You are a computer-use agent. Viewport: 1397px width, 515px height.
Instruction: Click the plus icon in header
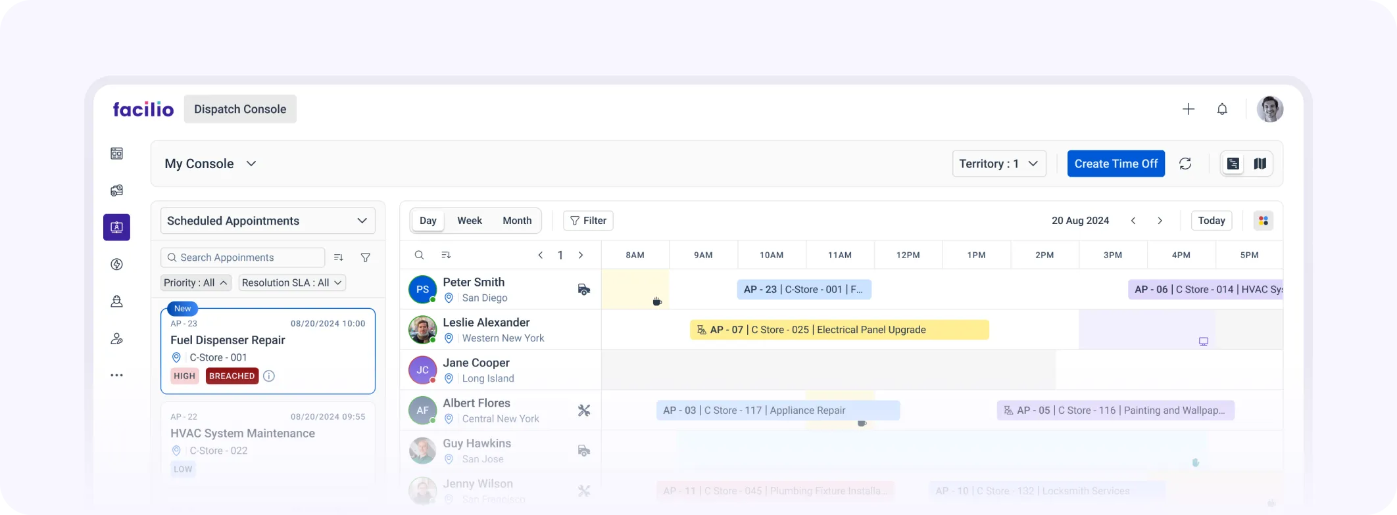pyautogui.click(x=1188, y=110)
